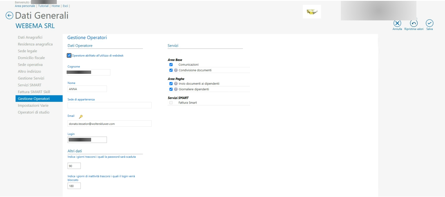Click the Annulla cancel icon
445x197 pixels.
[x=397, y=23]
